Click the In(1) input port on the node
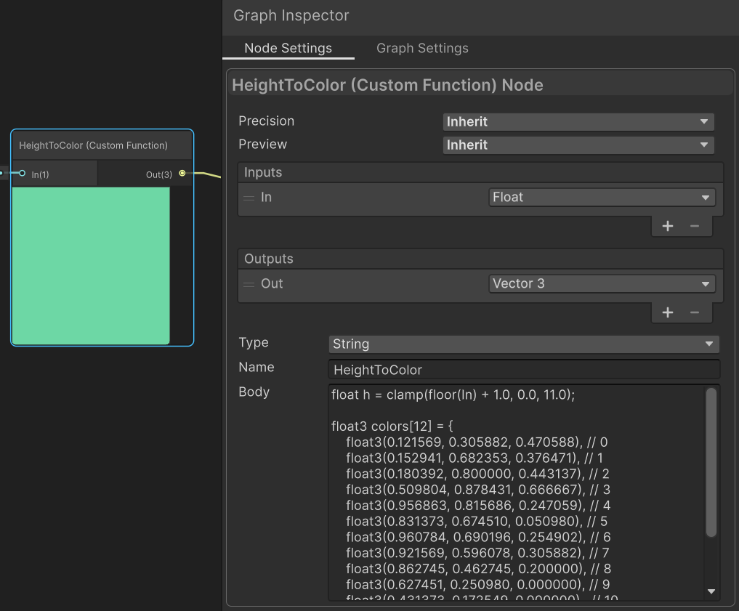The height and width of the screenshot is (611, 739). coord(22,174)
